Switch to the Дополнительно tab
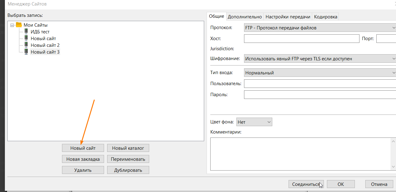Viewport: 396px width, 192px height. click(x=245, y=17)
